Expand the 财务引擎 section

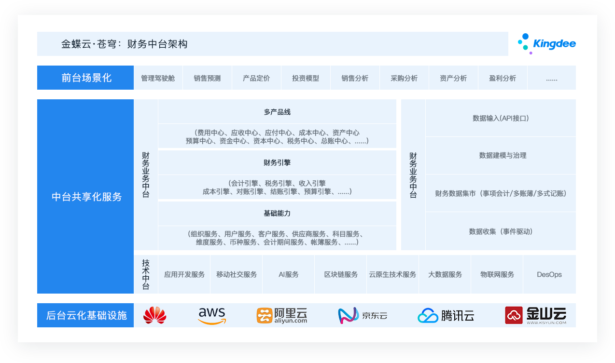click(276, 162)
